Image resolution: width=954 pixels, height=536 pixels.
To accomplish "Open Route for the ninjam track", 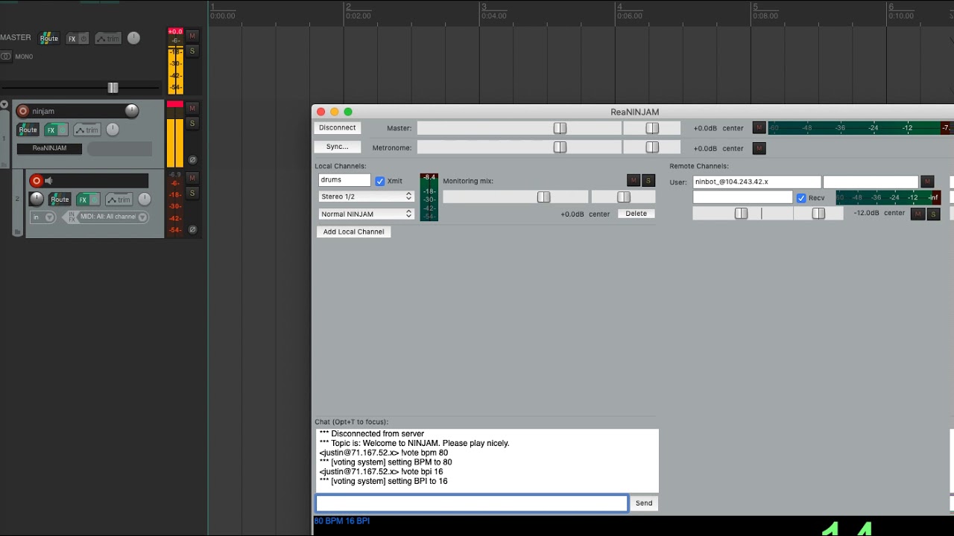I will tap(28, 130).
